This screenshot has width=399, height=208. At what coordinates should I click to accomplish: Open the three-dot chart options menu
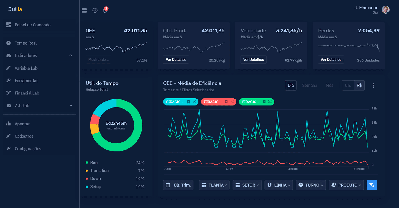tap(373, 85)
